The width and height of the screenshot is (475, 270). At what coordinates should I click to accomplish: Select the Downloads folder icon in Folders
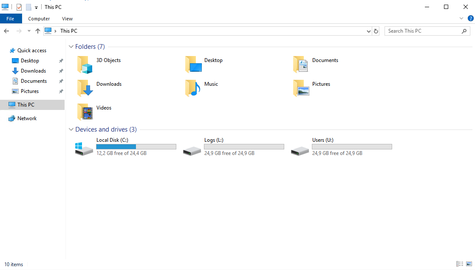(x=85, y=88)
